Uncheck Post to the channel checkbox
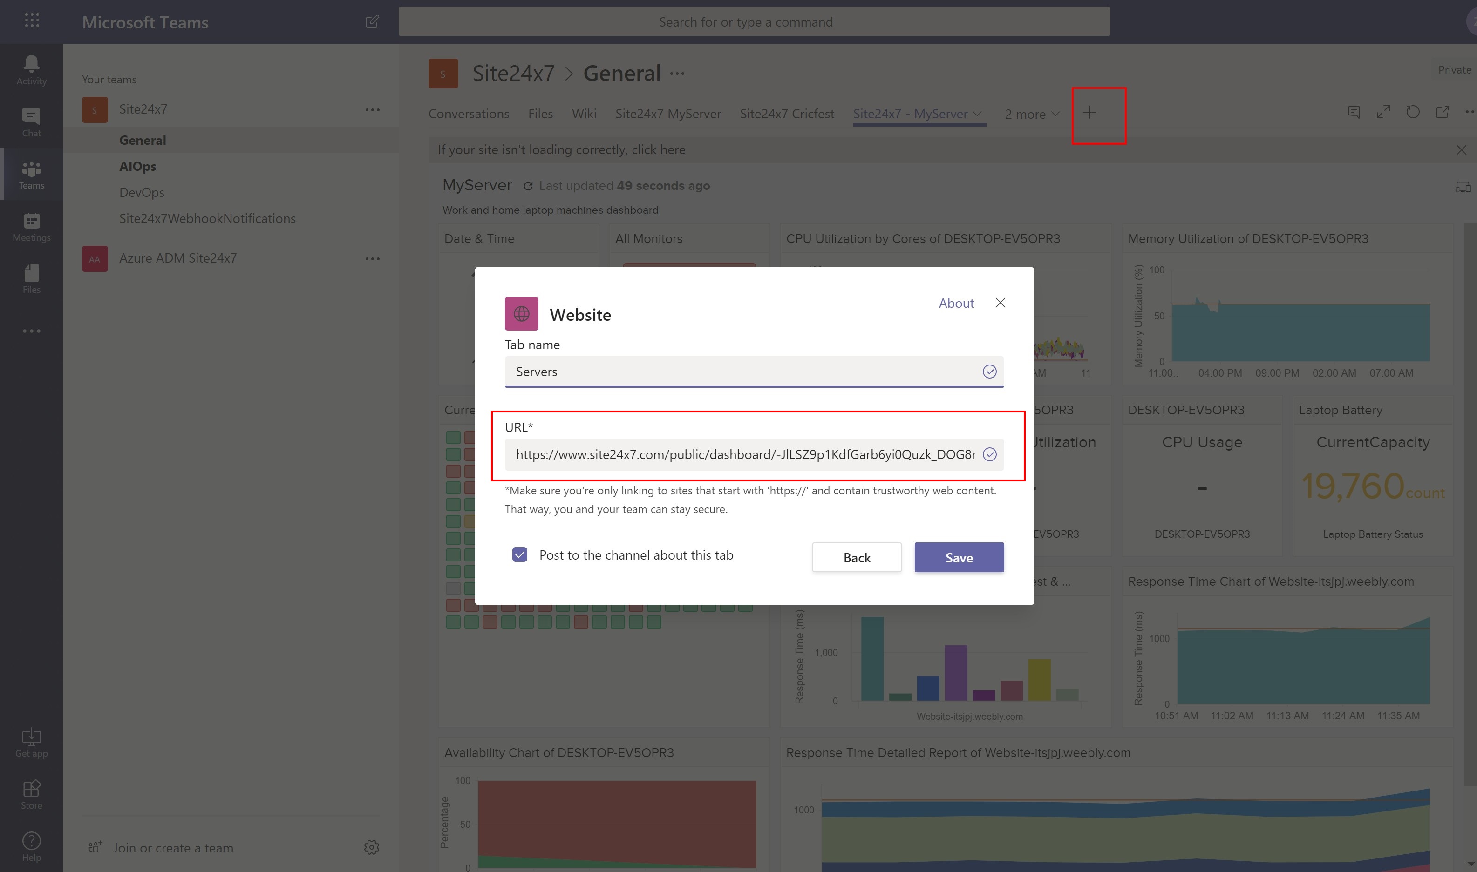This screenshot has height=872, width=1477. coord(519,554)
